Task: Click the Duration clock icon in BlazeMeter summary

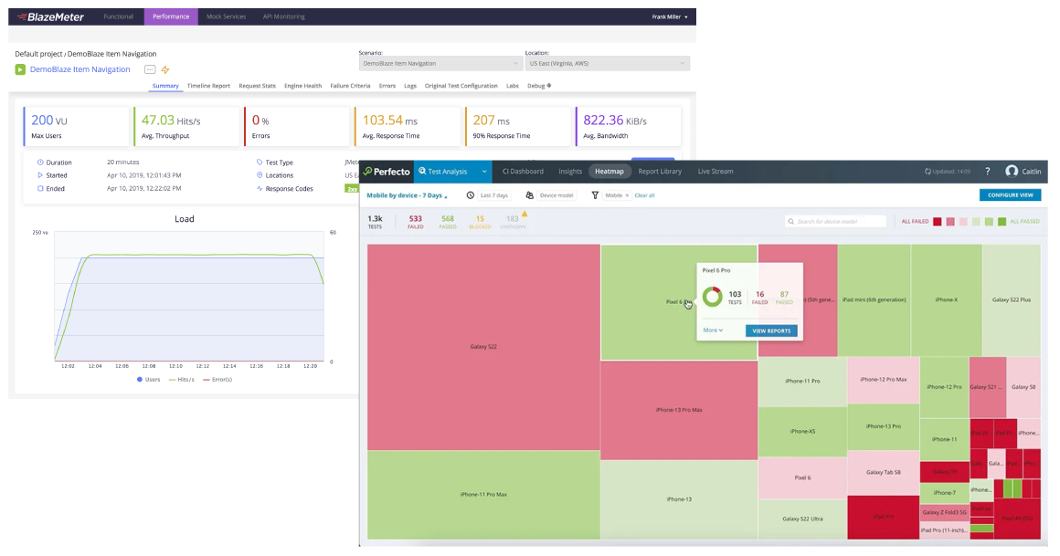Action: click(40, 163)
